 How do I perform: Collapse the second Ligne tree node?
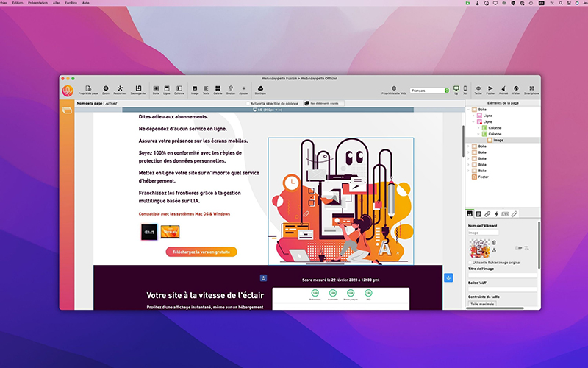click(473, 121)
